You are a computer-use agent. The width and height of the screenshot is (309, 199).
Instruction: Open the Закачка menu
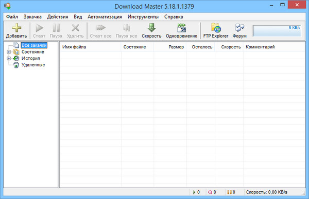pyautogui.click(x=32, y=17)
